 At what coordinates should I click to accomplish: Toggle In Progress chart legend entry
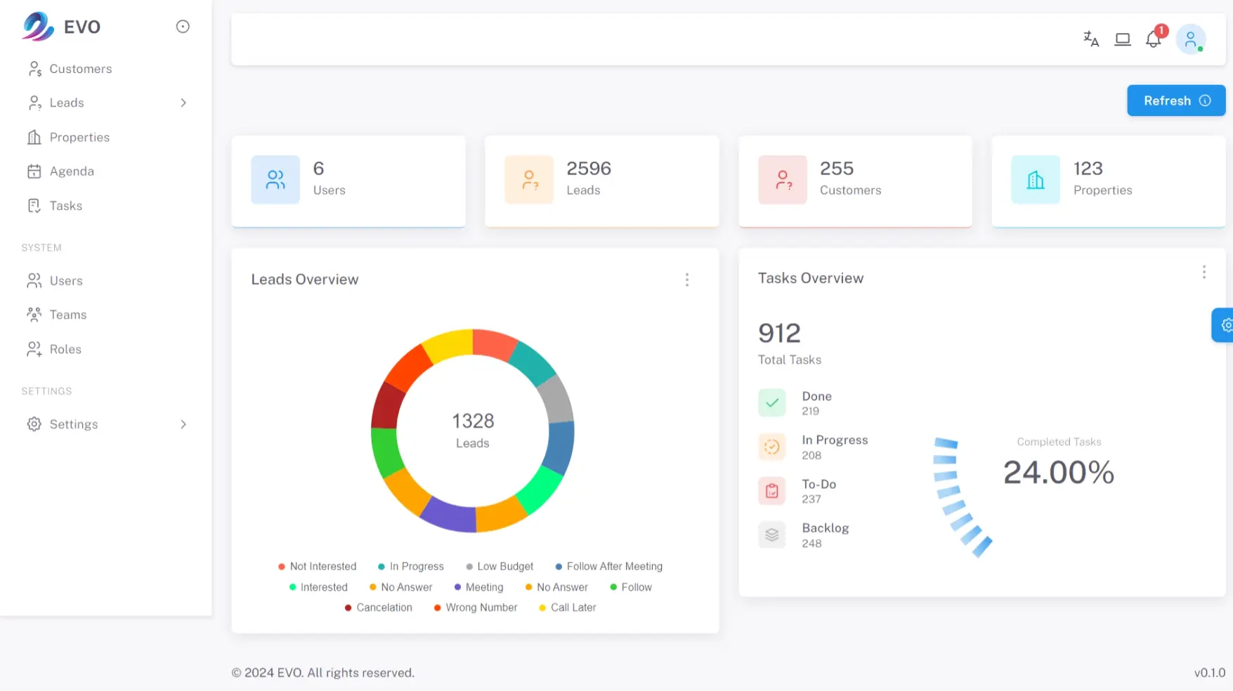point(411,567)
